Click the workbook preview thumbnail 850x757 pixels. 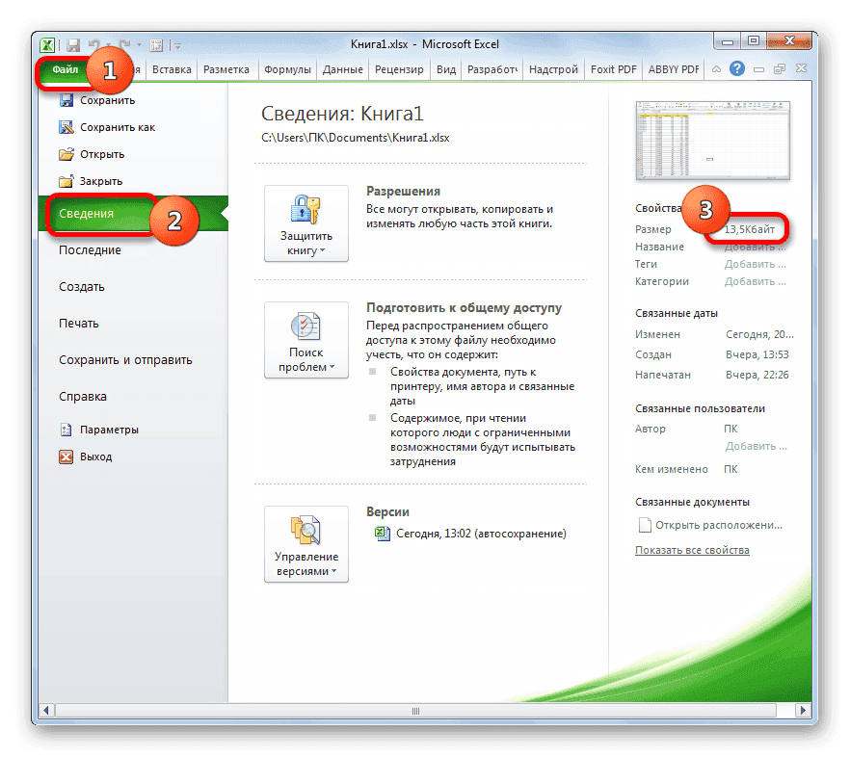(713, 141)
